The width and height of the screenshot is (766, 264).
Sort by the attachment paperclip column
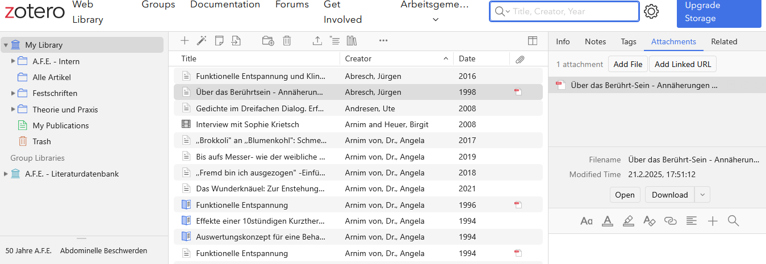click(520, 59)
